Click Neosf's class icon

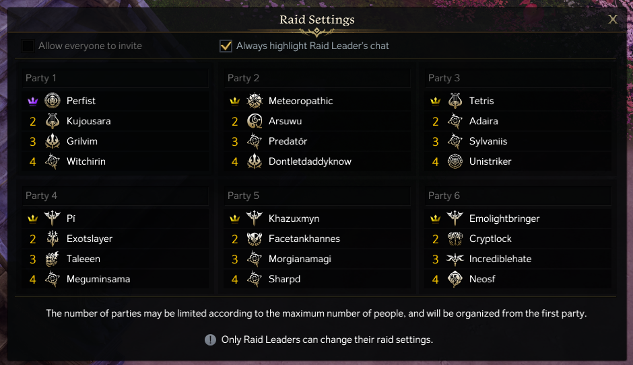click(455, 279)
